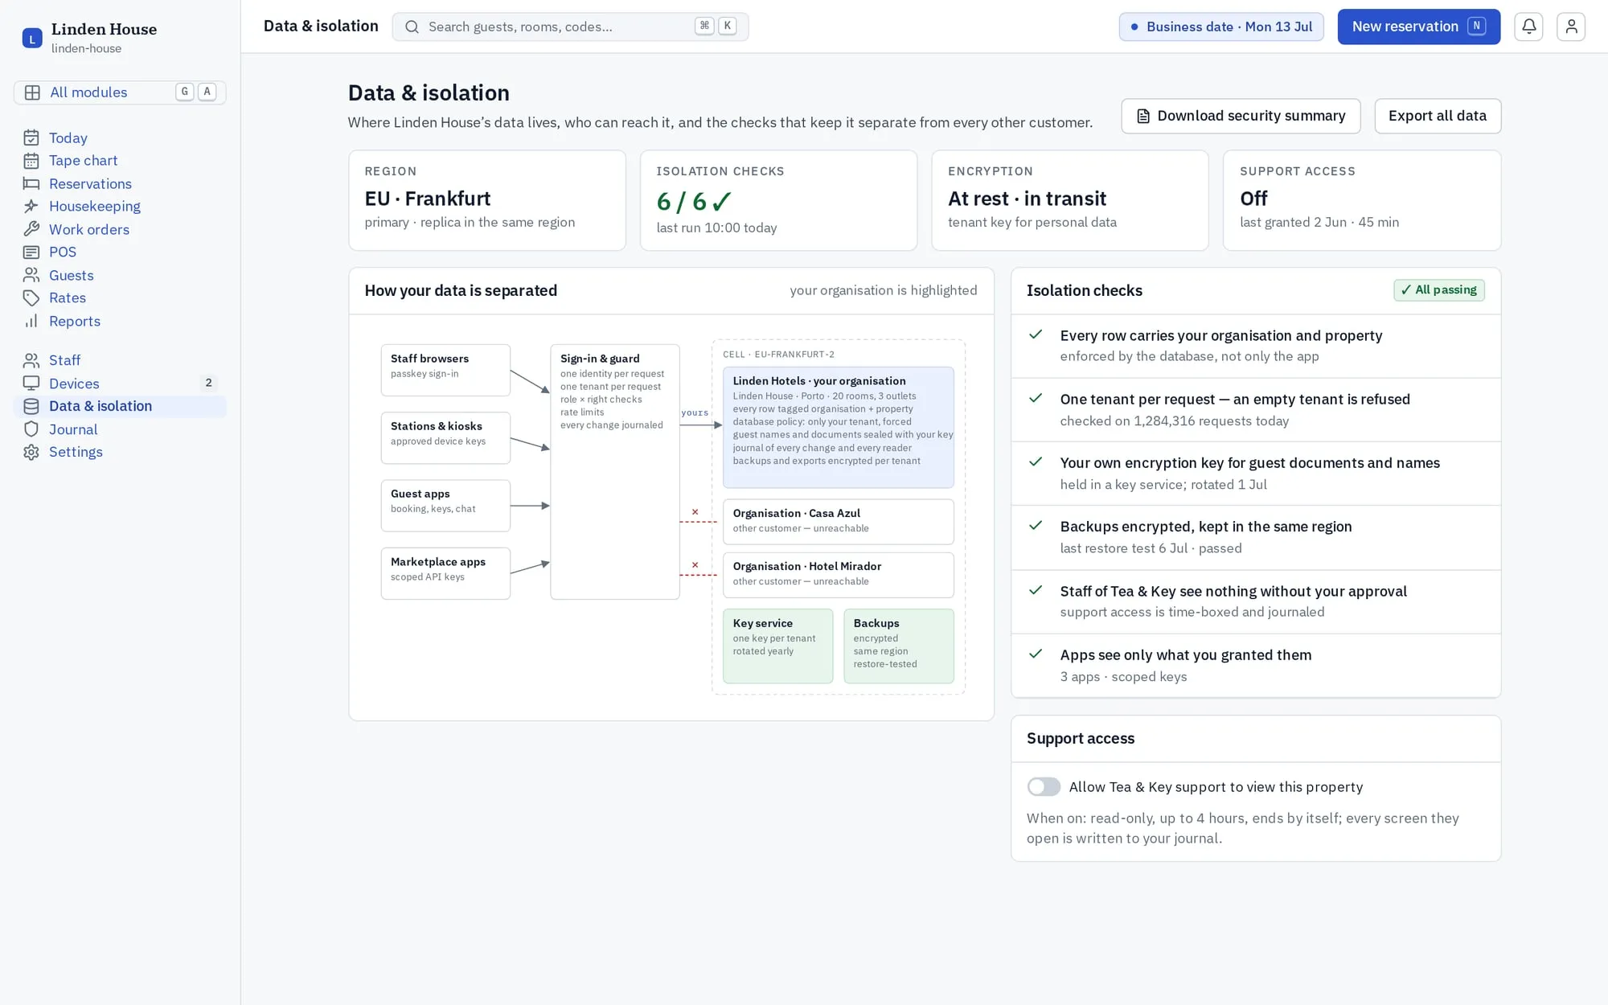
Task: Go to Tape chart module label
Action: (84, 161)
